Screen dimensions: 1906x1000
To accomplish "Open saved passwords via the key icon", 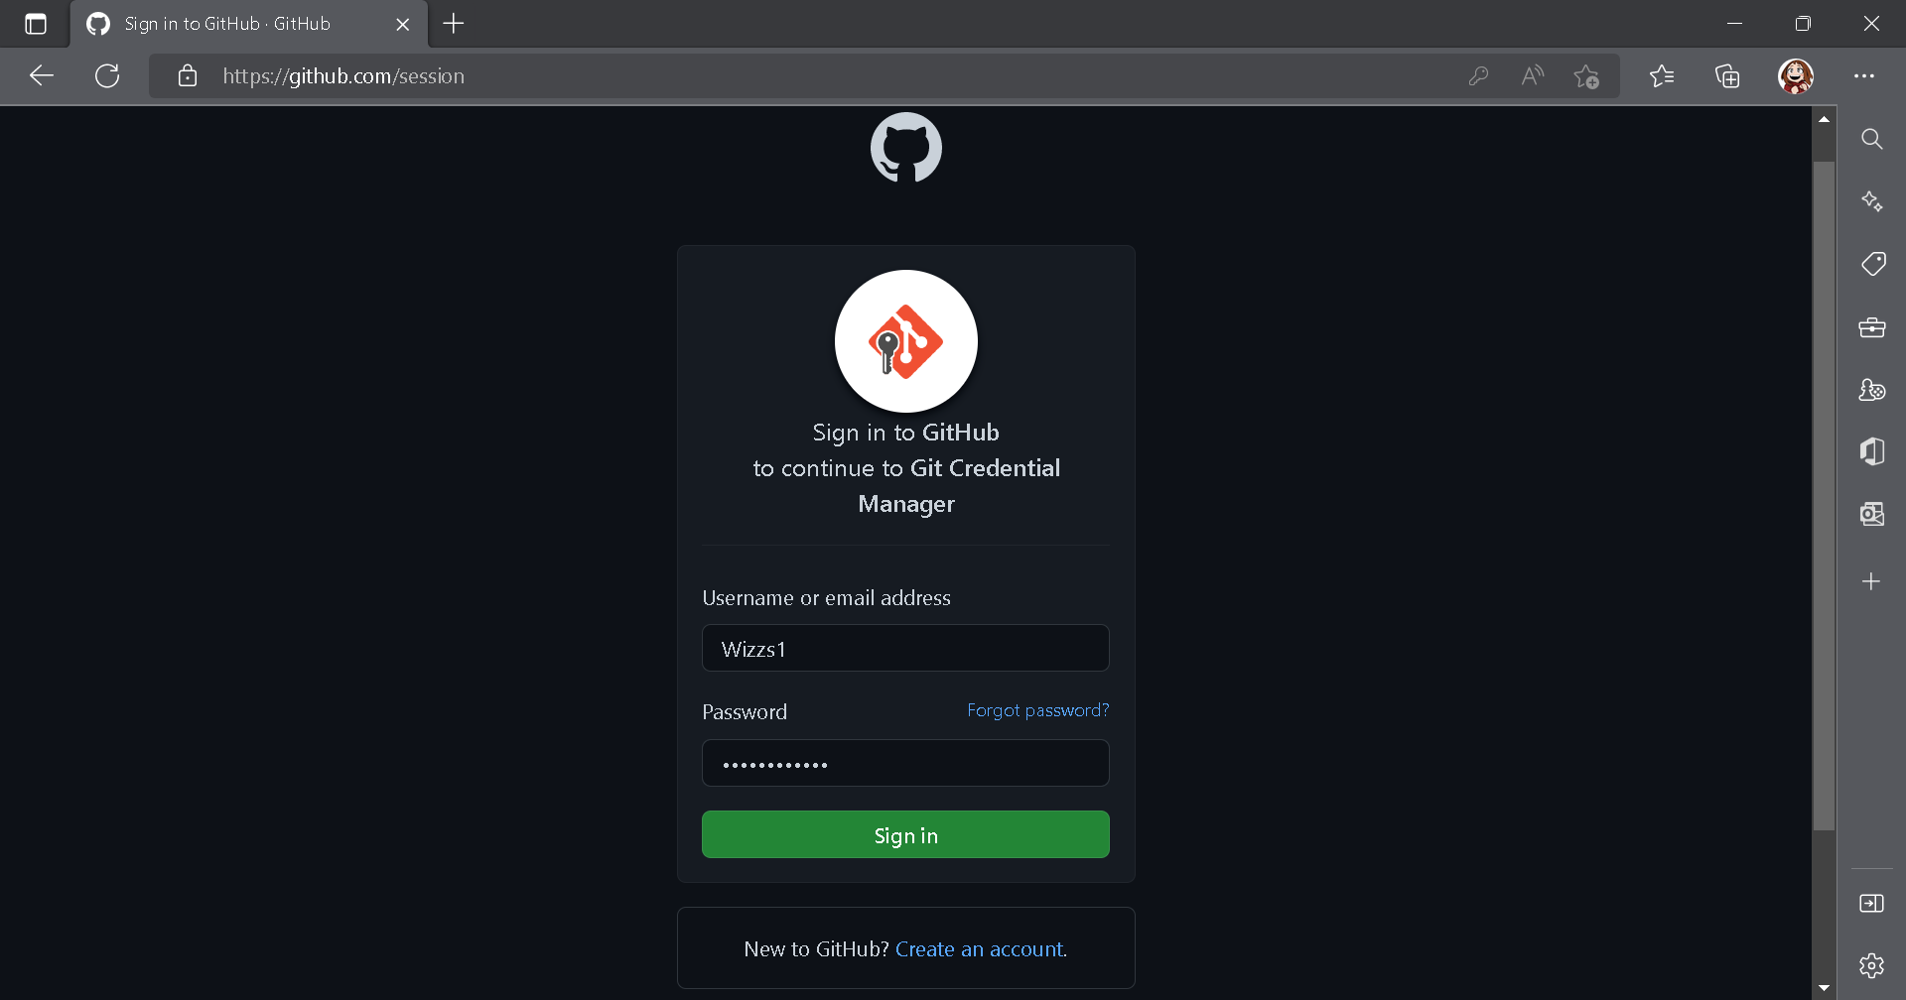I will click(1478, 75).
